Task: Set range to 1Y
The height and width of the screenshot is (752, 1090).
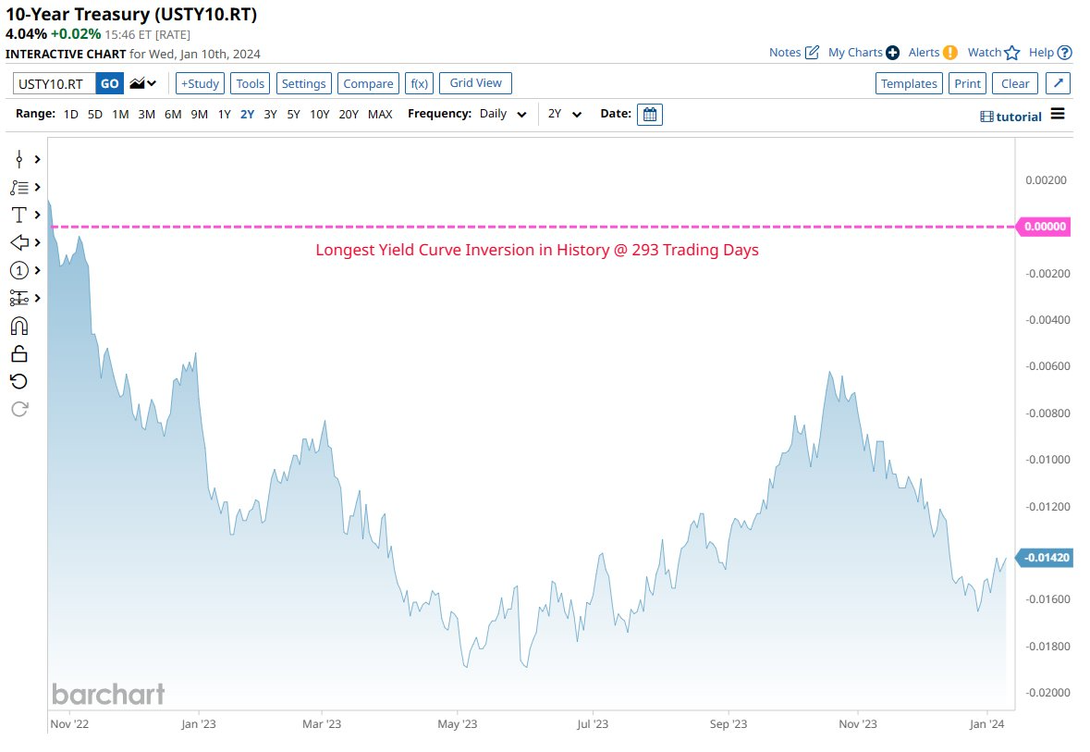Action: 224,114
